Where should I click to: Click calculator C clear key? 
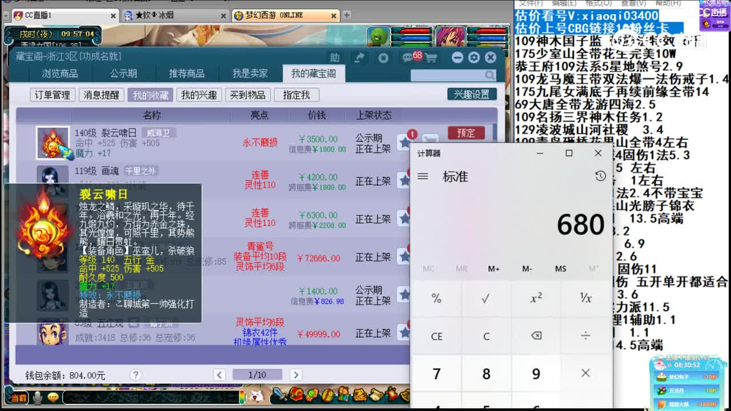click(486, 336)
